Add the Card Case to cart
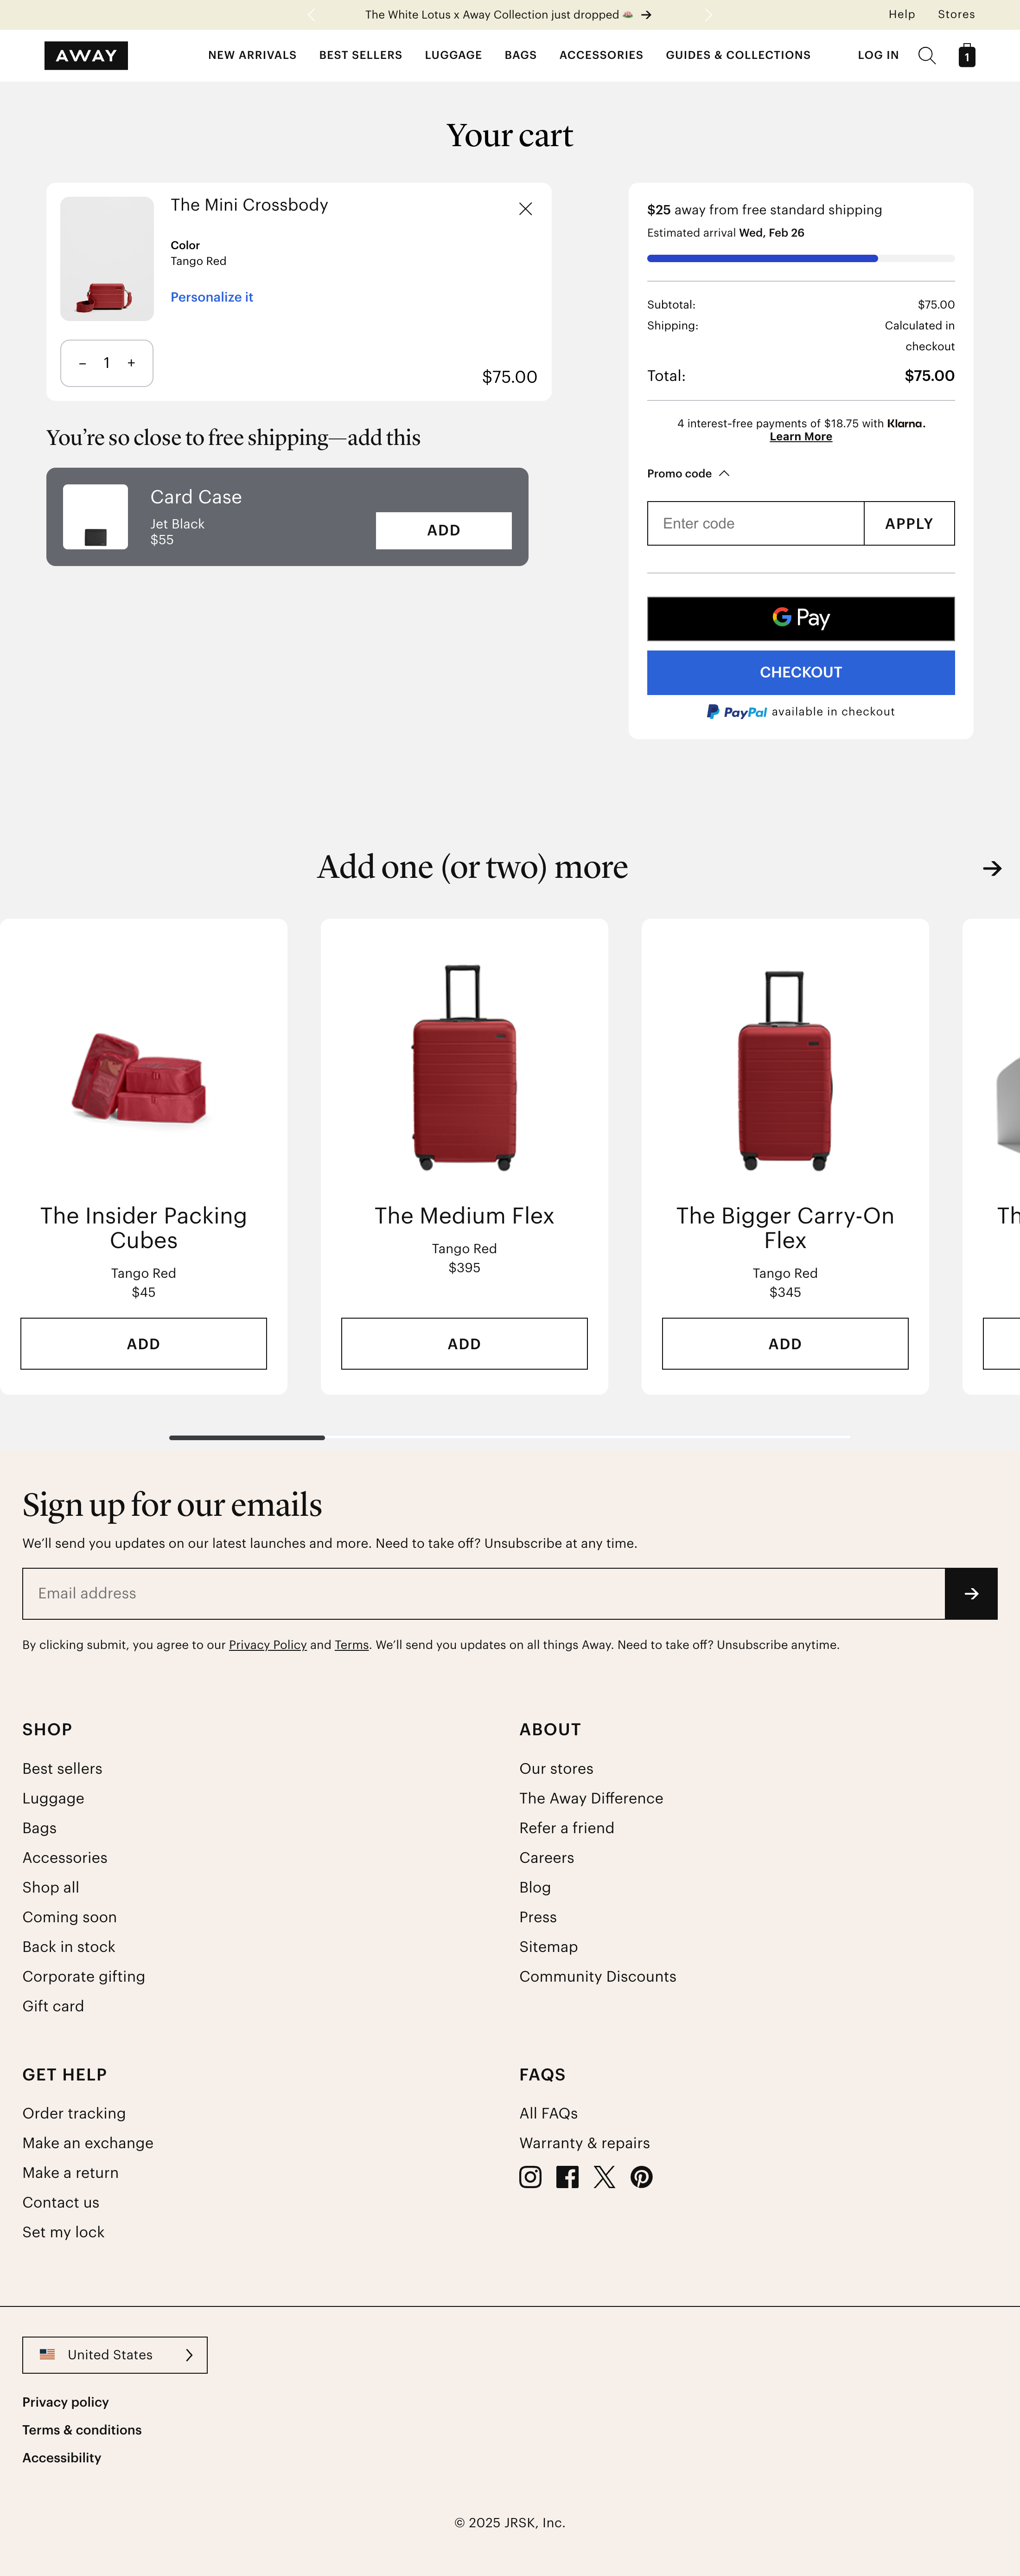Image resolution: width=1020 pixels, height=2576 pixels. coord(443,530)
